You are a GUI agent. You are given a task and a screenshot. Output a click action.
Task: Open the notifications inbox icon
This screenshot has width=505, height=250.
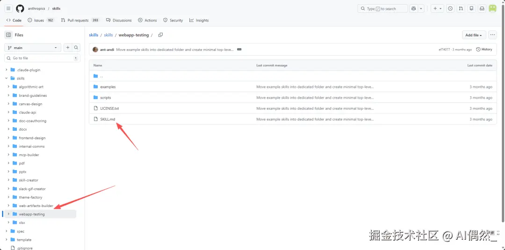(482, 9)
